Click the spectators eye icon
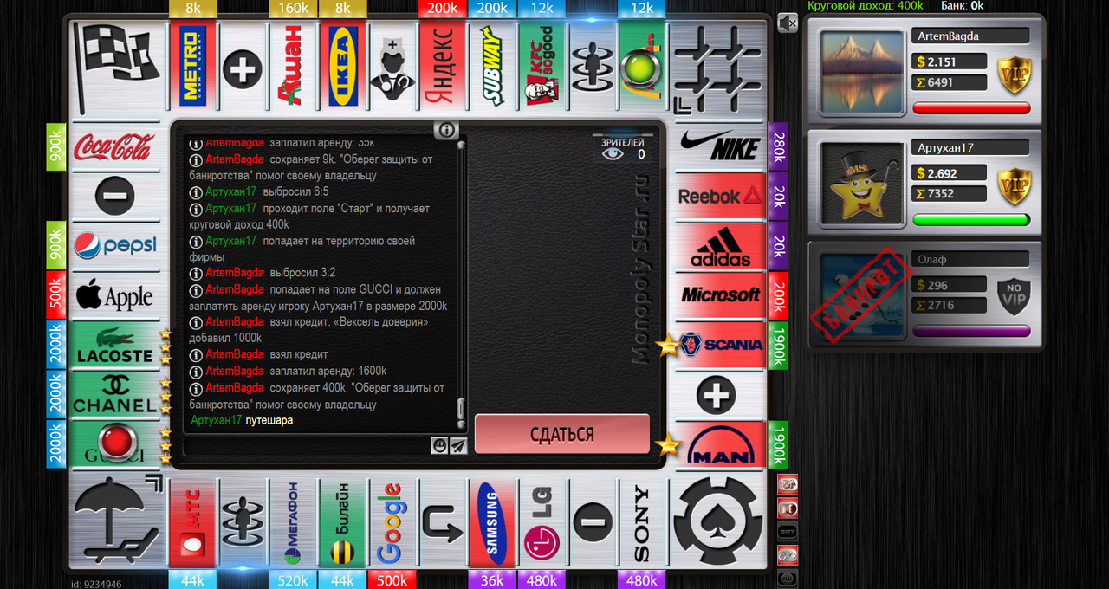The width and height of the screenshot is (1109, 589). click(613, 154)
